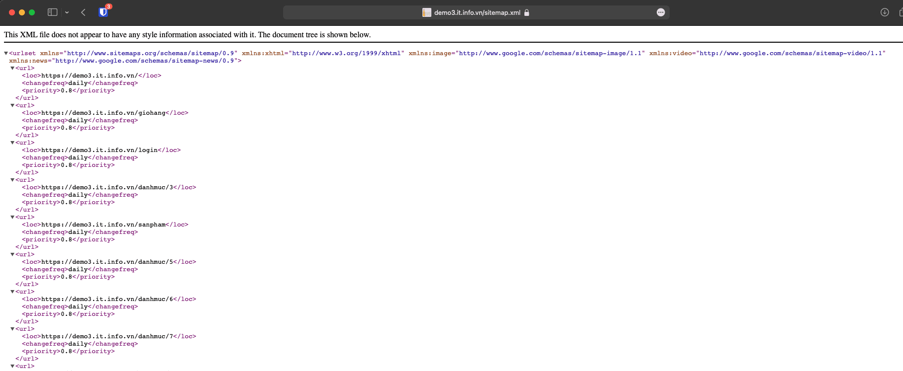Click the xmlns:xhtml value www.w3.org/1999/xhtml
903x371 pixels.
tap(347, 53)
